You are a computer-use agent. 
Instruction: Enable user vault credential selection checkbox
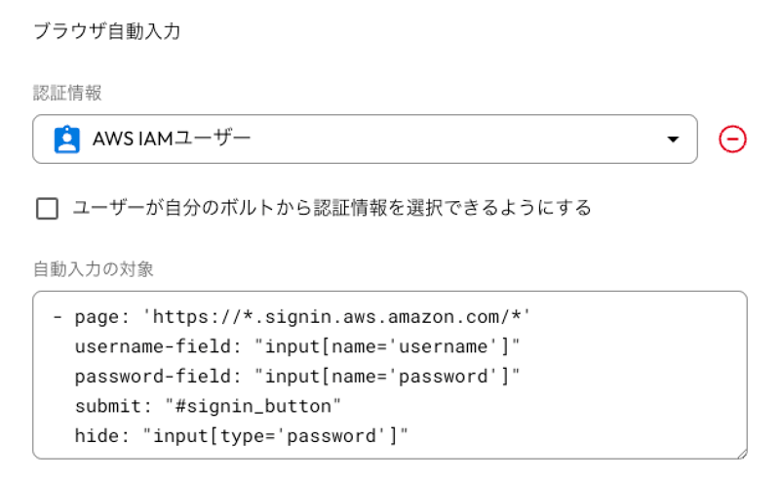pyautogui.click(x=47, y=208)
